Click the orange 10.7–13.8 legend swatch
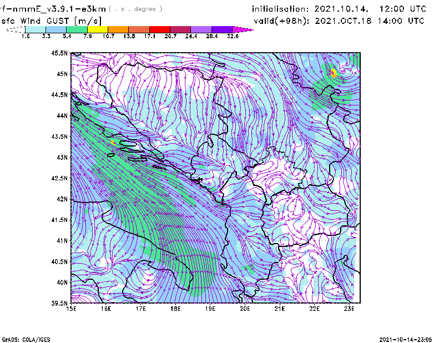 [x=118, y=29]
